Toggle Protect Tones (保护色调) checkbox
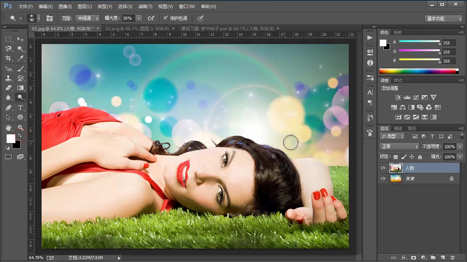467x262 pixels. pos(166,18)
